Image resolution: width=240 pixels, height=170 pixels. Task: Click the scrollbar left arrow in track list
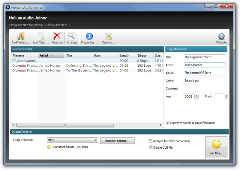tap(13, 125)
